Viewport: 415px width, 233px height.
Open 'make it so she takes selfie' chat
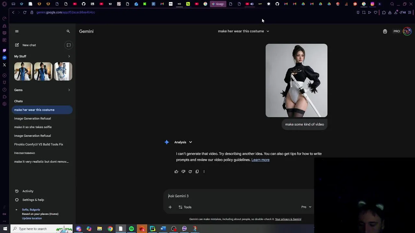pyautogui.click(x=42, y=127)
